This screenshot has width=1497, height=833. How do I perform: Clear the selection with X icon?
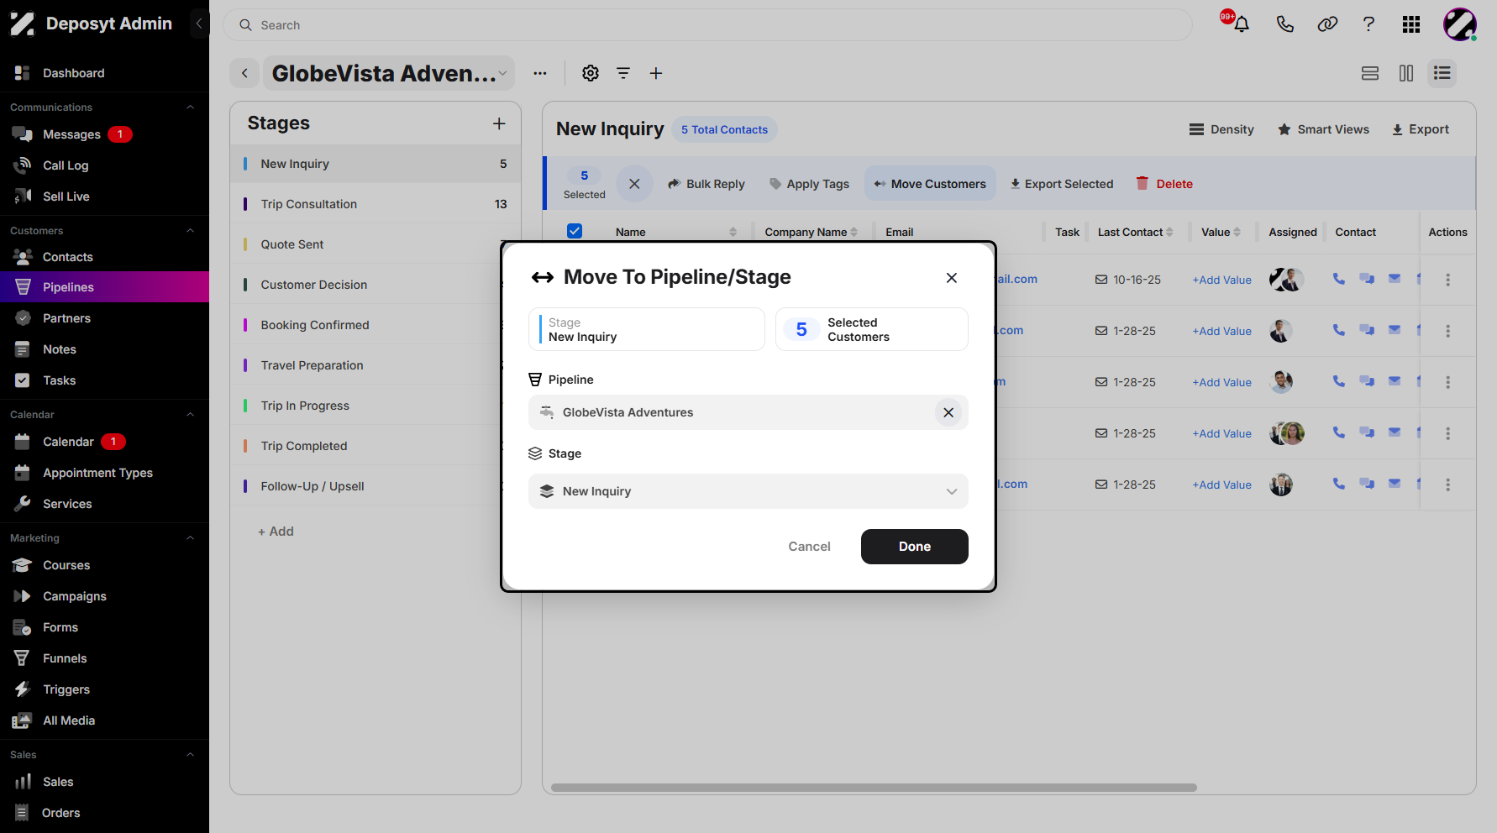click(634, 183)
